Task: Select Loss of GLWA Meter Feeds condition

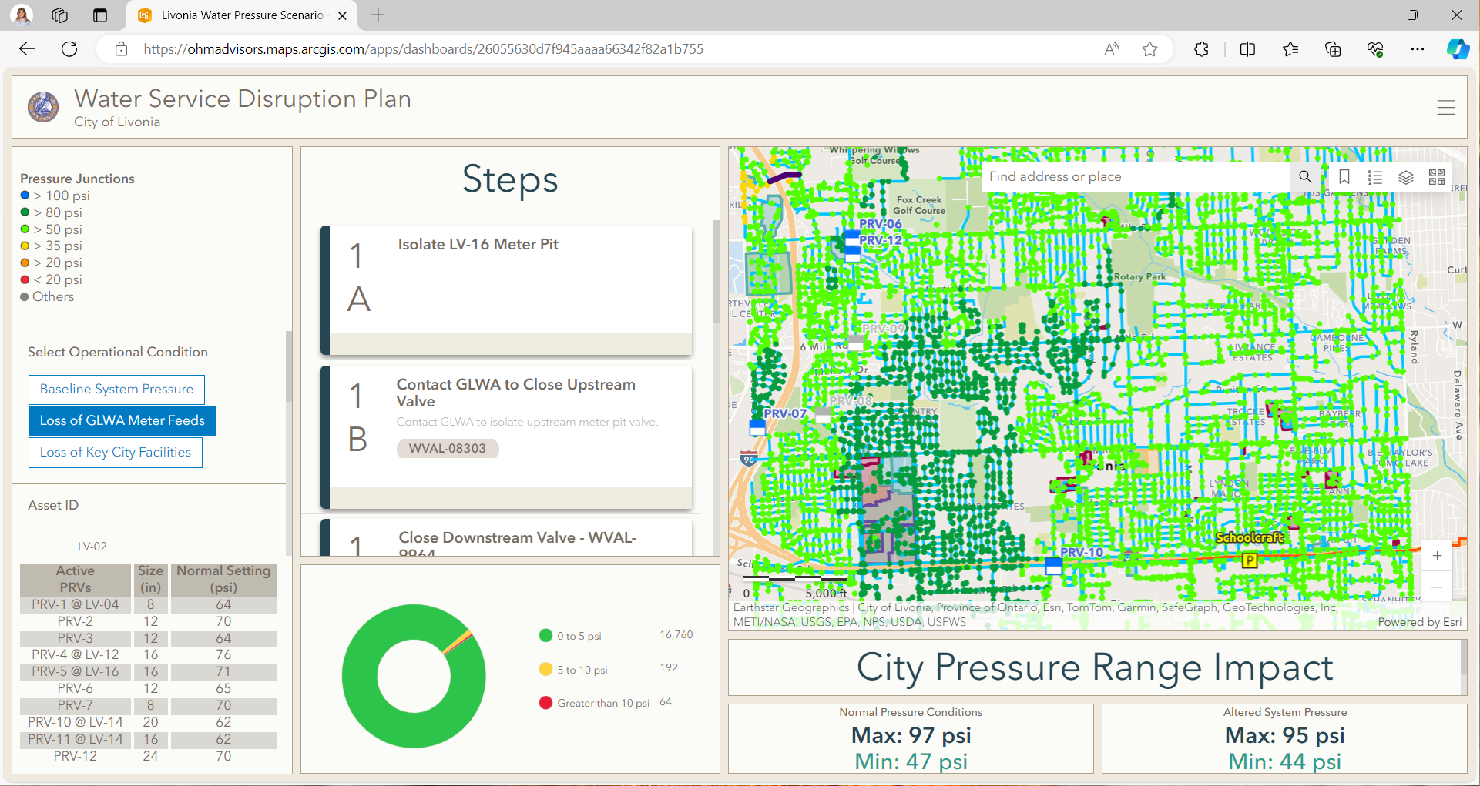Action: [x=122, y=421]
